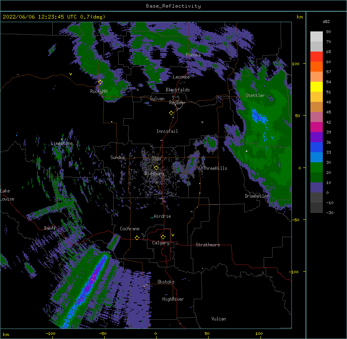
Task: Click the Banff label
Action: 50,228
